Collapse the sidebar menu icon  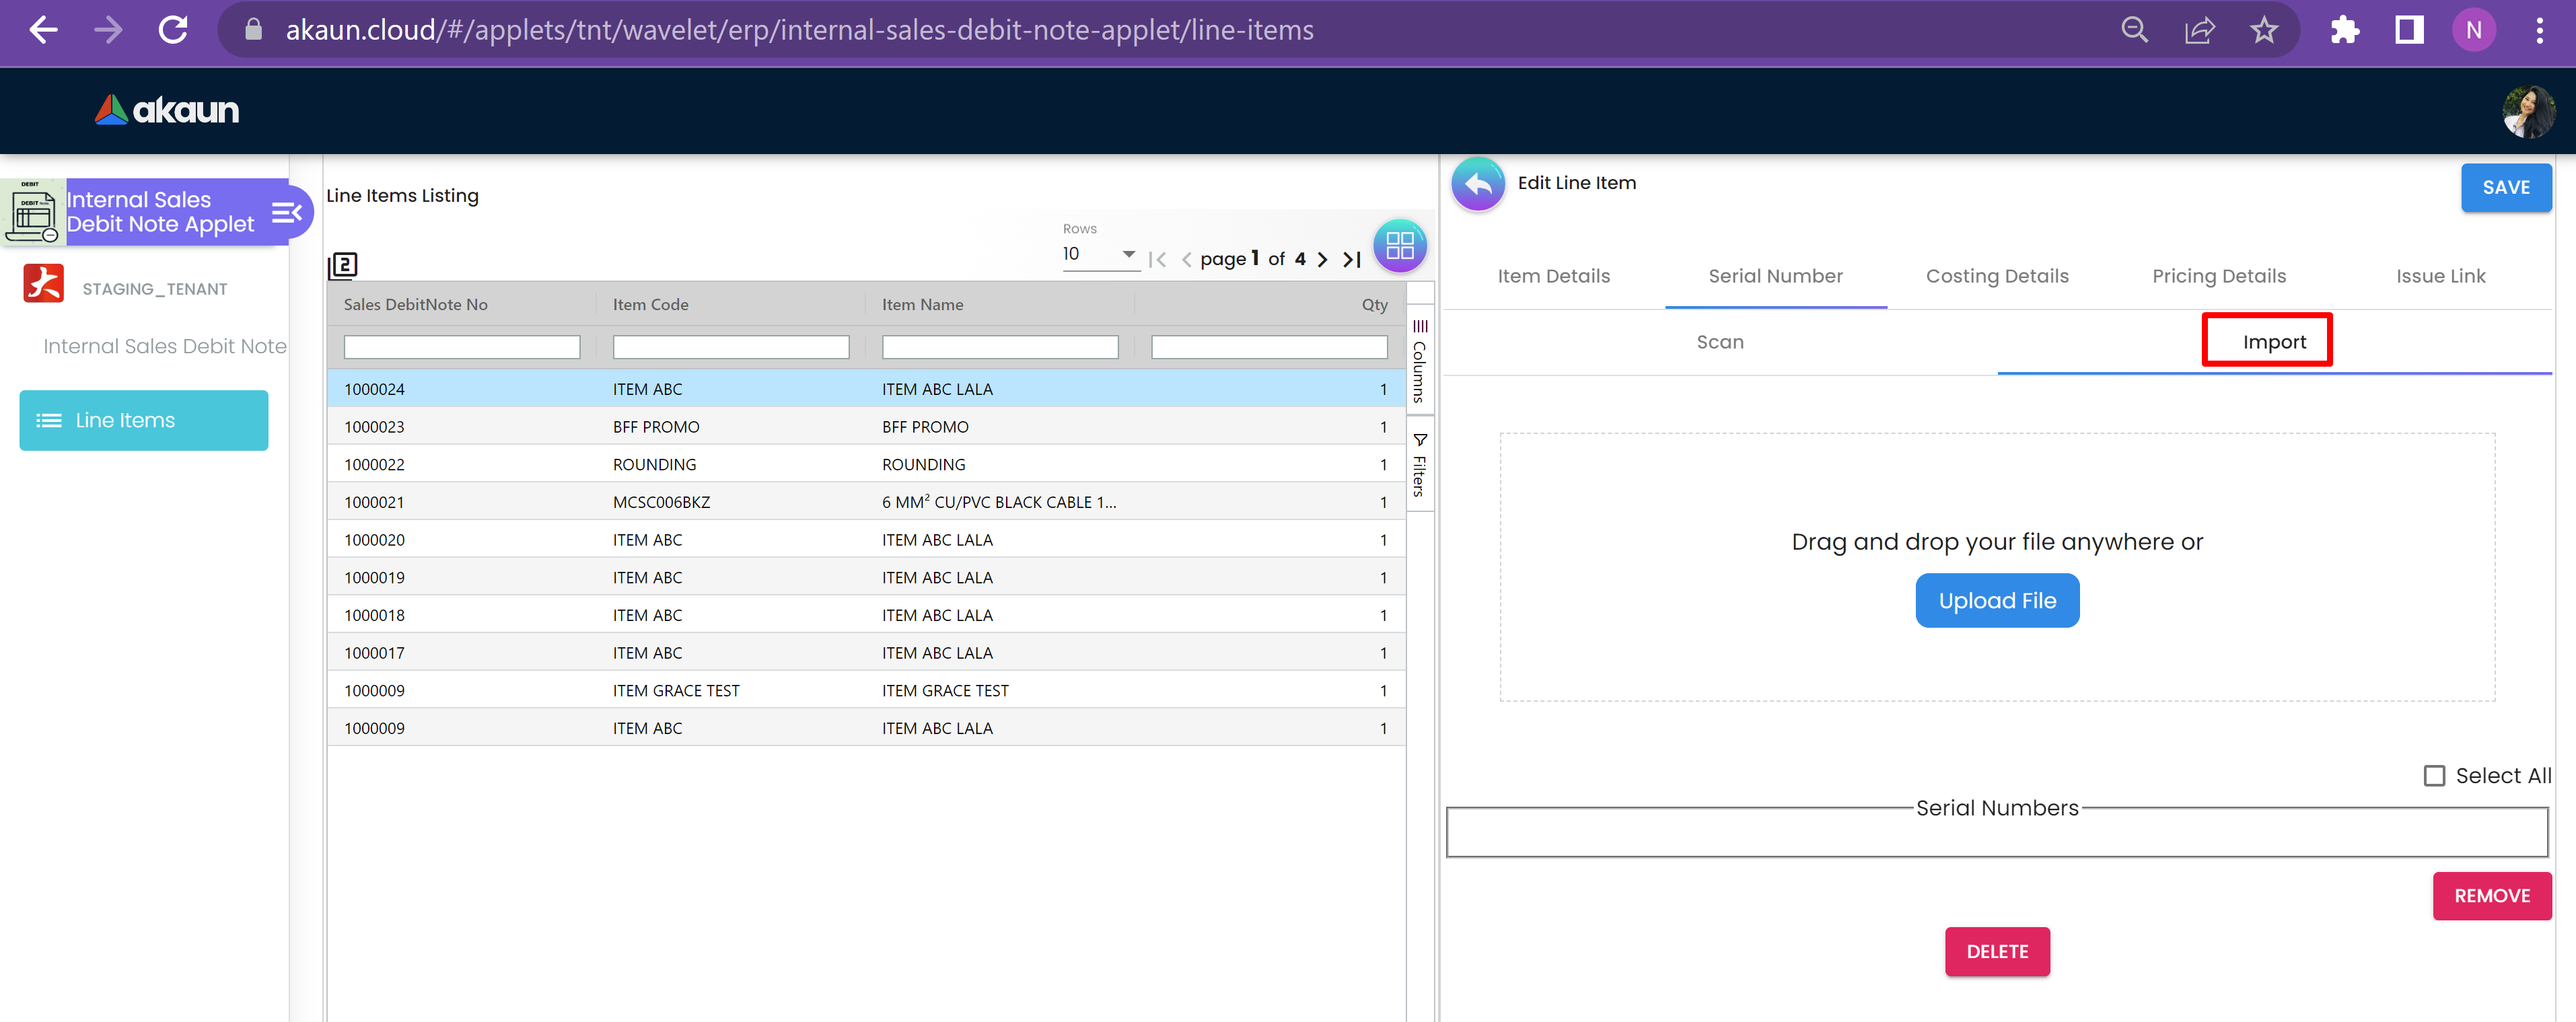(286, 212)
